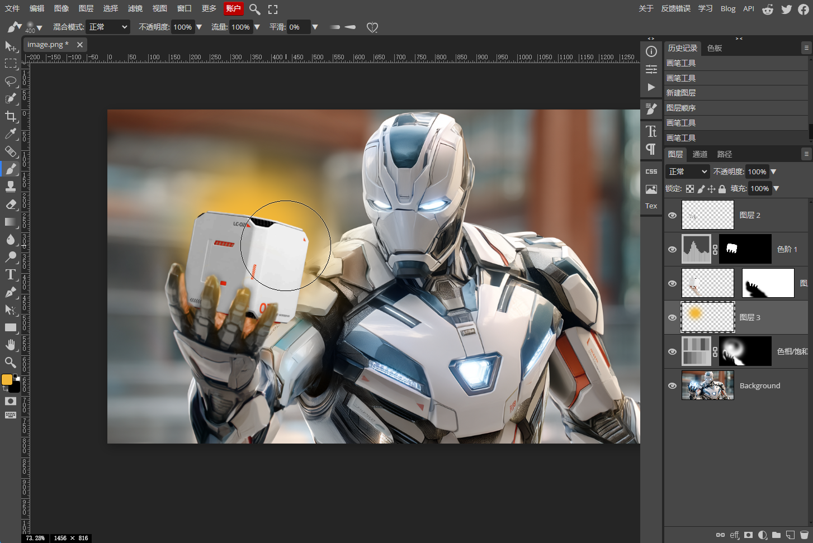Hide the Background layer

click(x=672, y=385)
